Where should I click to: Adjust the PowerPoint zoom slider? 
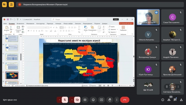coord(121,85)
